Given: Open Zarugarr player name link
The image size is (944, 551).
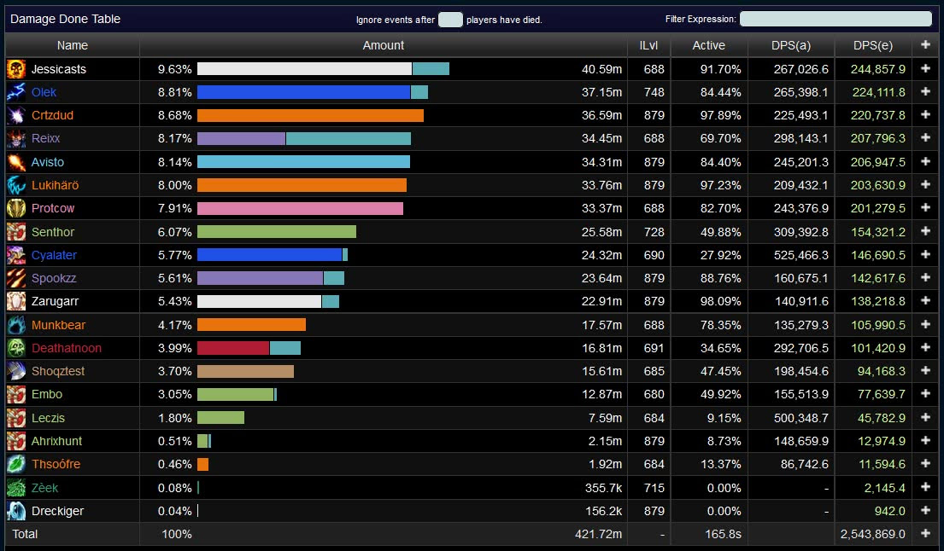Looking at the screenshot, I should tap(55, 301).
